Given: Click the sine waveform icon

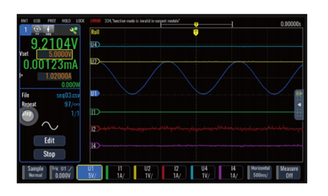Looking at the screenshot, I should (x=49, y=126).
